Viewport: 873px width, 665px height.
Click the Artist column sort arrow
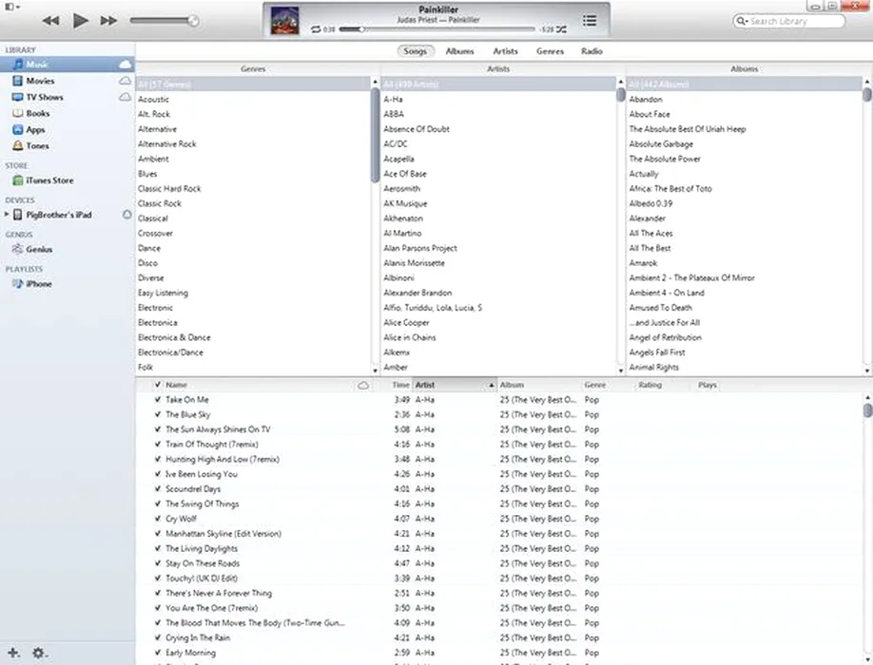click(x=491, y=385)
